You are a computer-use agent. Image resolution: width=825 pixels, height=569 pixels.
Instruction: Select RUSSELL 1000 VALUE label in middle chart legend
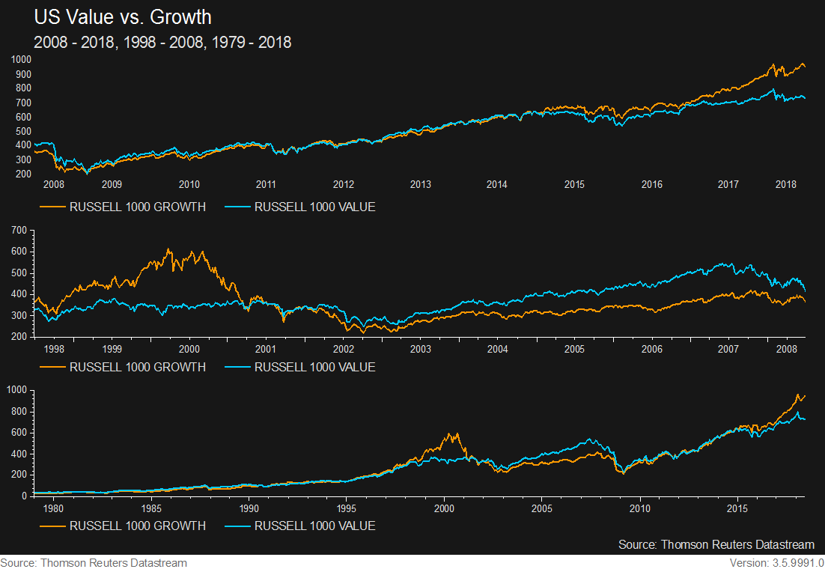tap(314, 367)
